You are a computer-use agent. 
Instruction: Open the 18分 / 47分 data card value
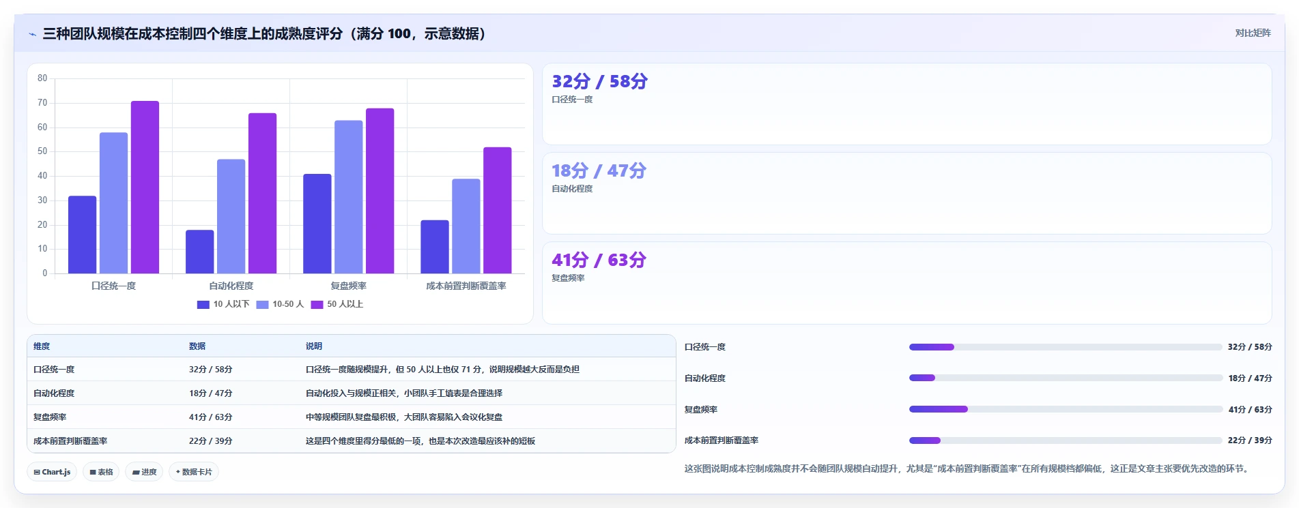point(599,170)
